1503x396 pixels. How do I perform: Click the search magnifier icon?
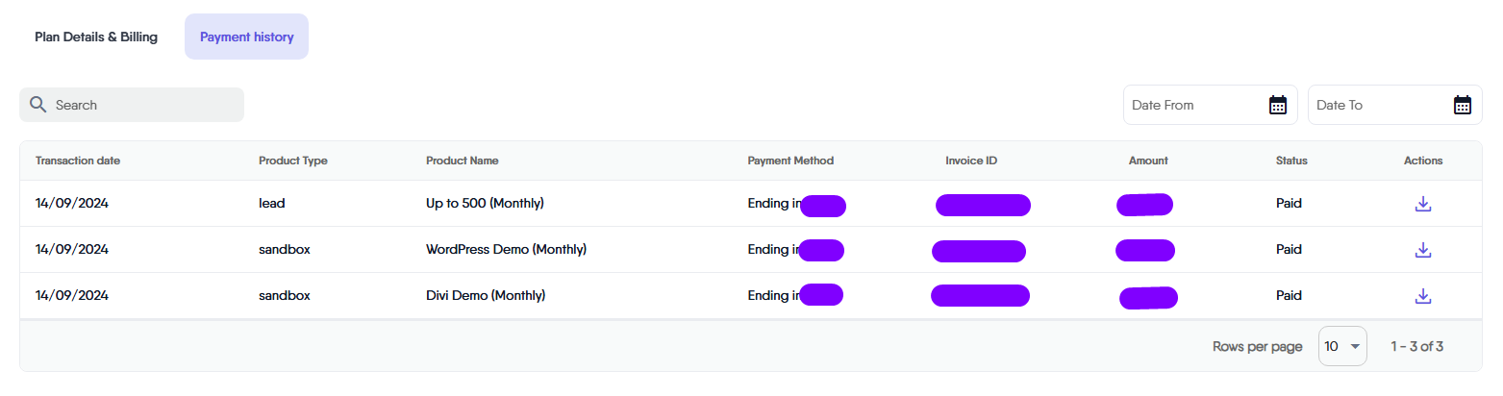point(38,105)
